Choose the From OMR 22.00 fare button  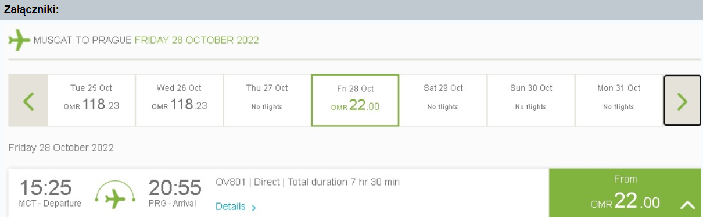pos(625,193)
